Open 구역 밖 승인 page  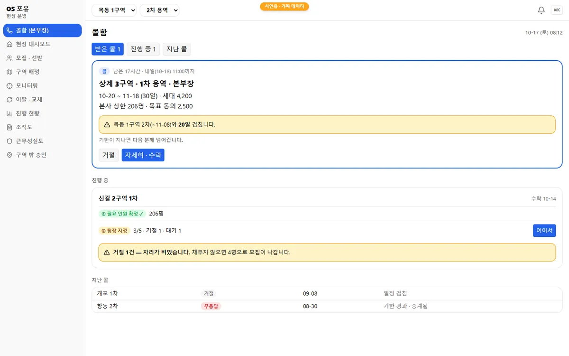coord(42,155)
